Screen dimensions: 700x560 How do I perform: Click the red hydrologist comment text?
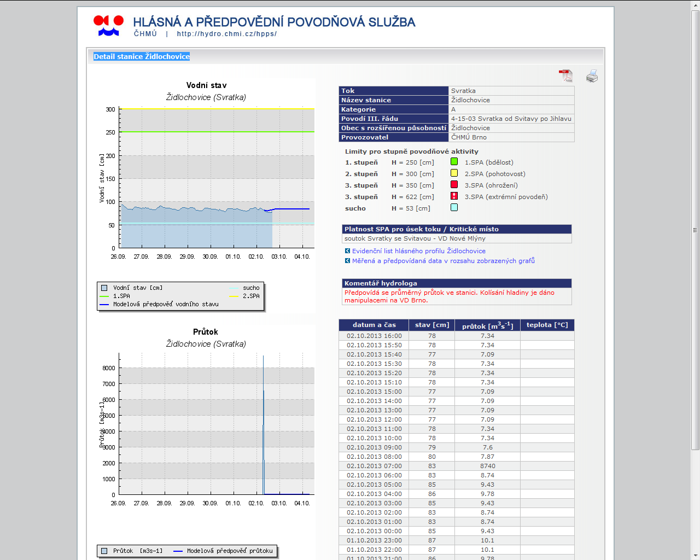449,296
